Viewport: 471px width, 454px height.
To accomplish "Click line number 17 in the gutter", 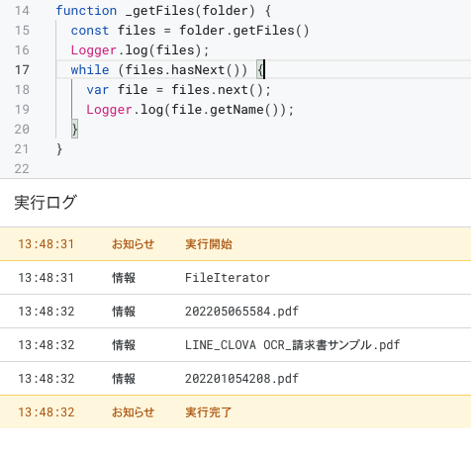I will [x=22, y=70].
